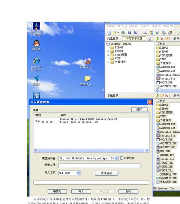Image resolution: width=180 pixels, height=204 pixels.
Task: Click the New file toolbar icon
Action: (x=109, y=32)
